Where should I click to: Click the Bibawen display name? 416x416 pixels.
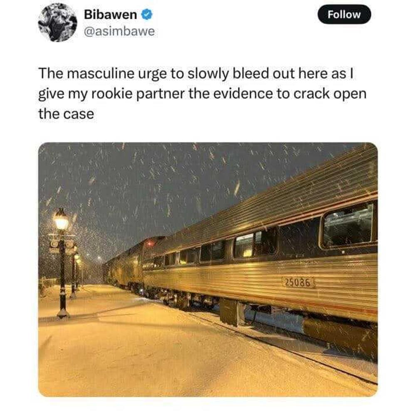(110, 14)
